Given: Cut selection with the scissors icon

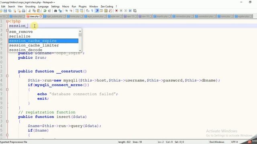Looking at the screenshot, I should 29,11.
